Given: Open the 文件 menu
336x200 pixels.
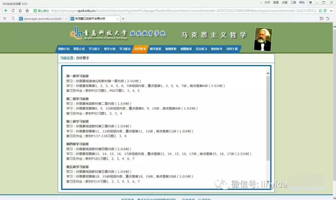Looking at the screenshot, I should (x=267, y=2).
